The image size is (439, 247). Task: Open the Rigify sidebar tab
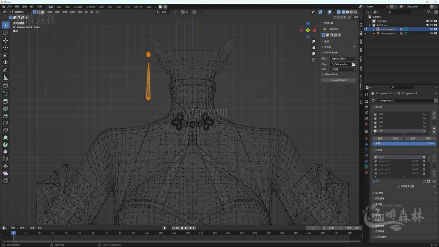pos(361,59)
